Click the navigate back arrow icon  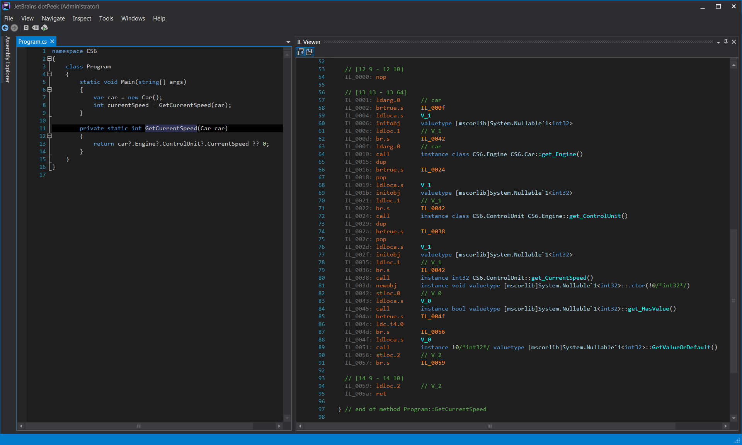point(5,28)
